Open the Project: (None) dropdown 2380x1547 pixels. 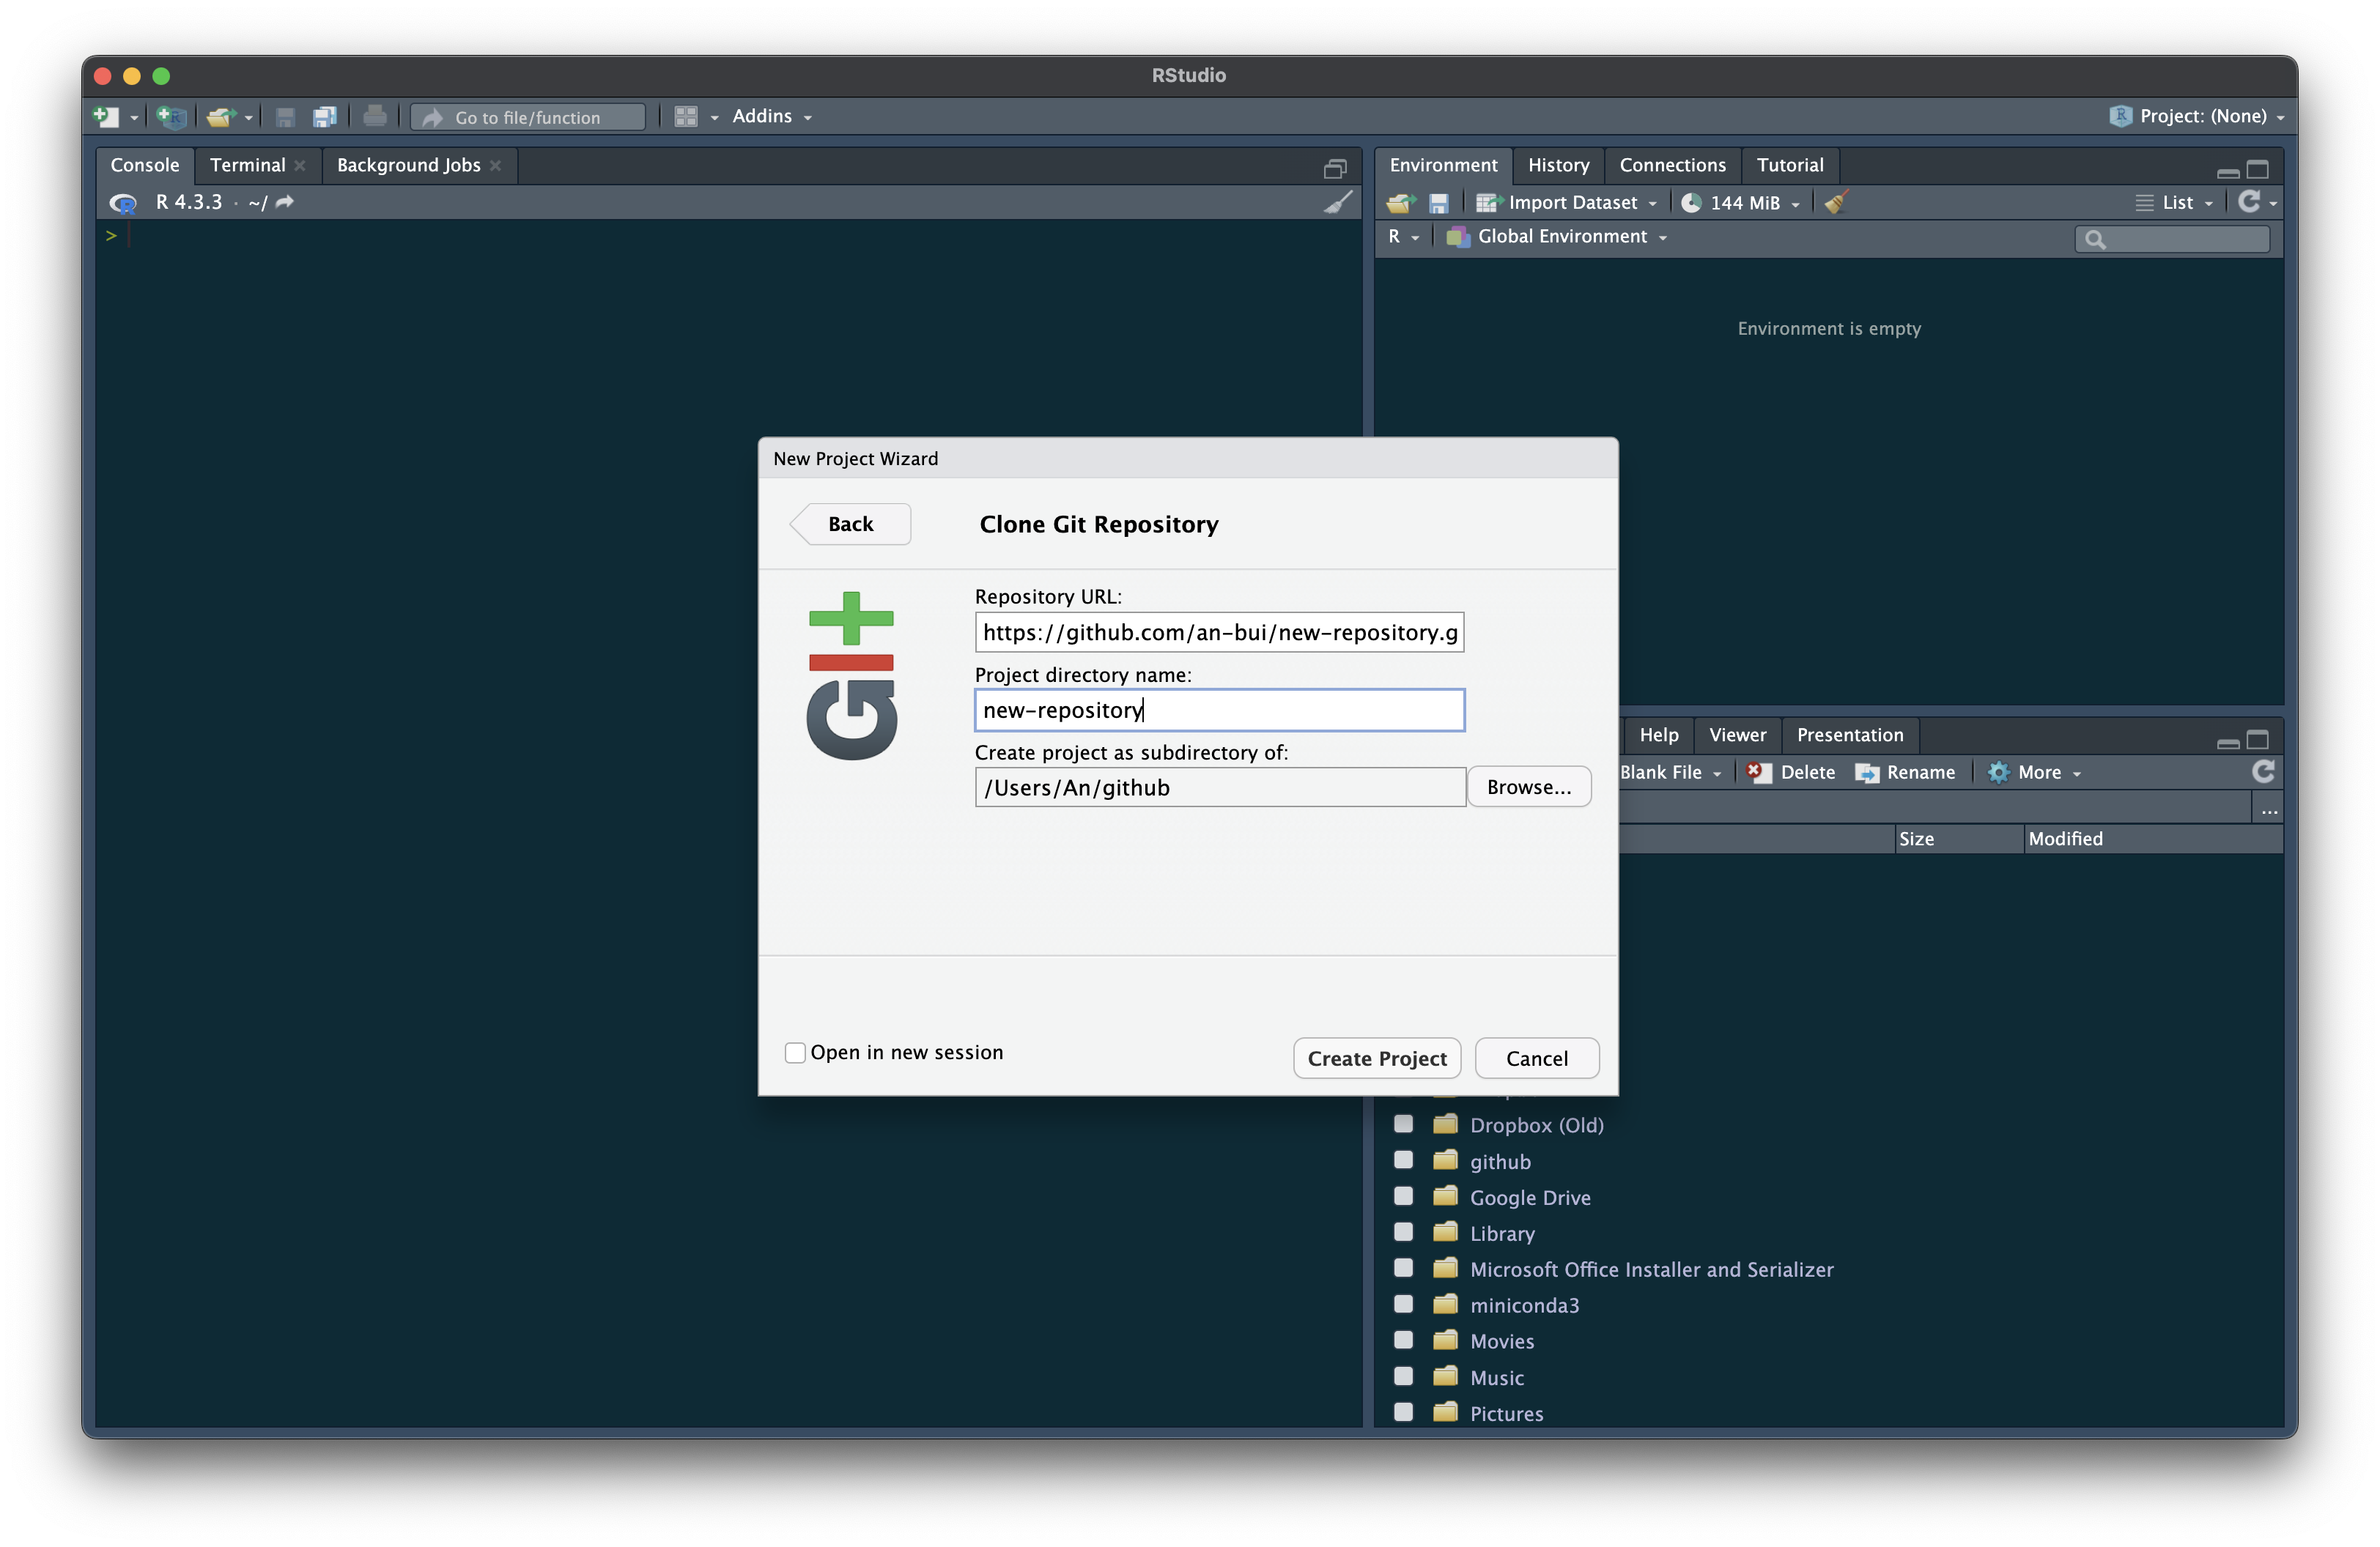2201,116
